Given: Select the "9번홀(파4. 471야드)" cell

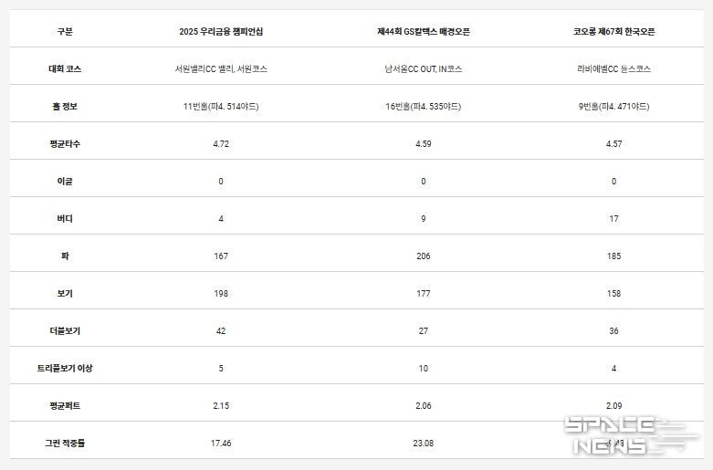Looking at the screenshot, I should (613, 107).
